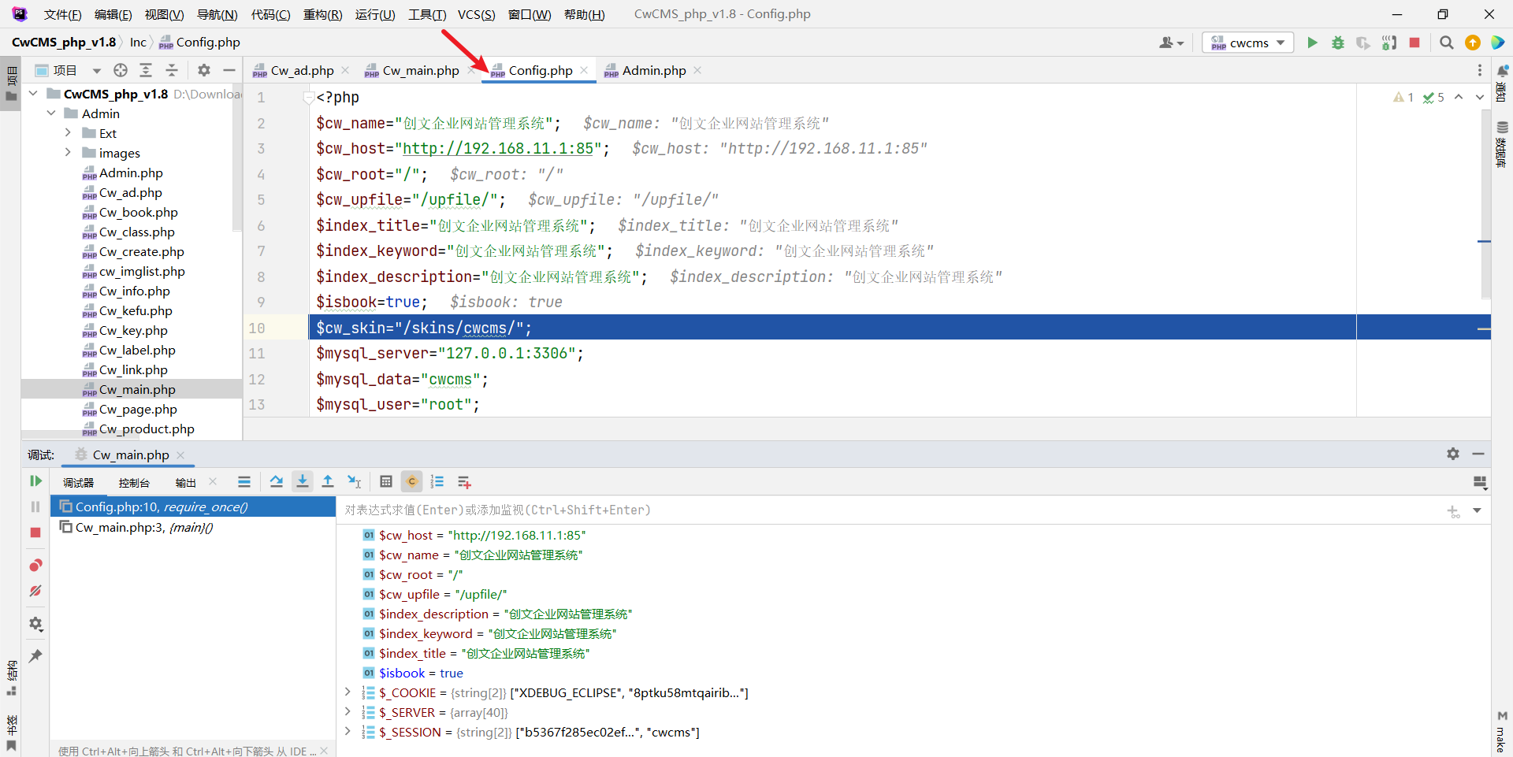Open the Evaluate Expression calculator icon
This screenshot has height=757, width=1513.
[385, 482]
